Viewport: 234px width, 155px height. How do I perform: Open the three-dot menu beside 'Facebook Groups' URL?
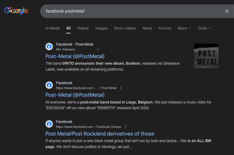click(126, 127)
